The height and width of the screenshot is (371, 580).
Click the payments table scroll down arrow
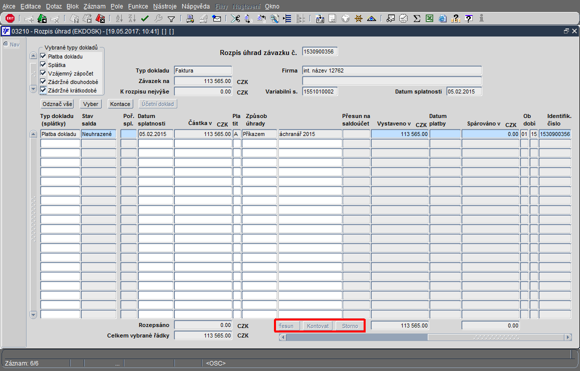[33, 314]
